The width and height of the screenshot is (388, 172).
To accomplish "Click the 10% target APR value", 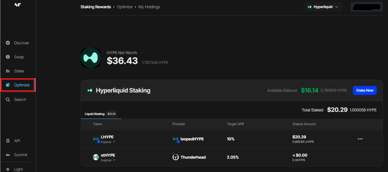I will point(231,139).
